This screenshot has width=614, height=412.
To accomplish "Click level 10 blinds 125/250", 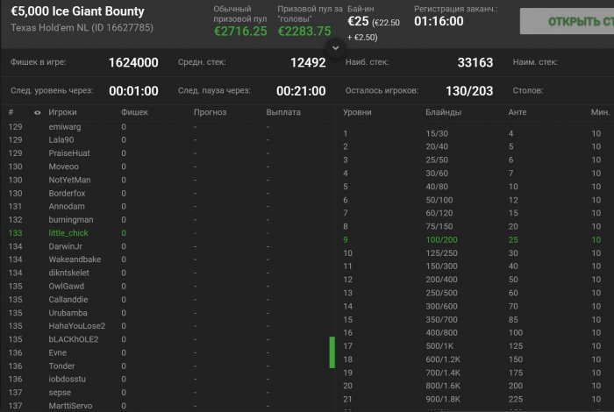I will [x=441, y=253].
